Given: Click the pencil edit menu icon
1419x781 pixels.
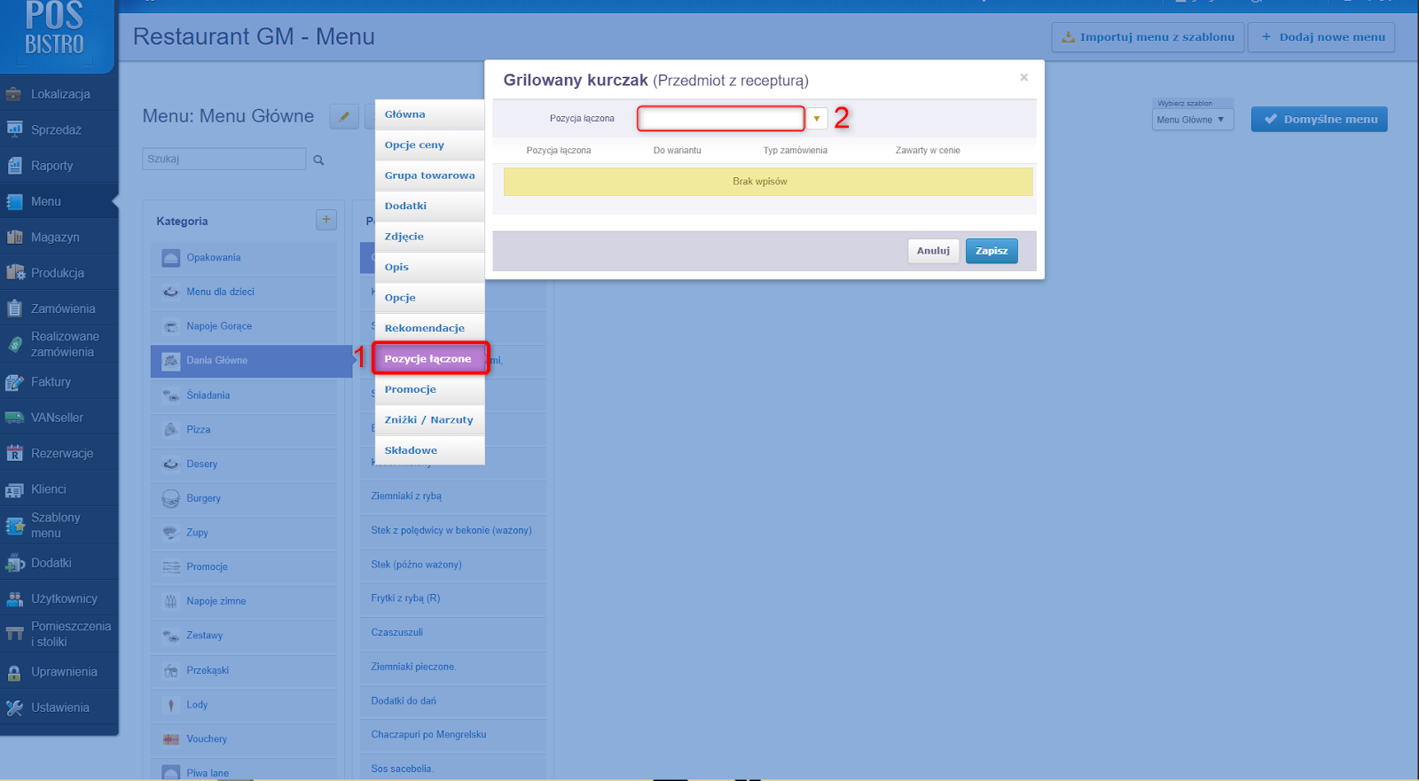Looking at the screenshot, I should click(x=344, y=116).
